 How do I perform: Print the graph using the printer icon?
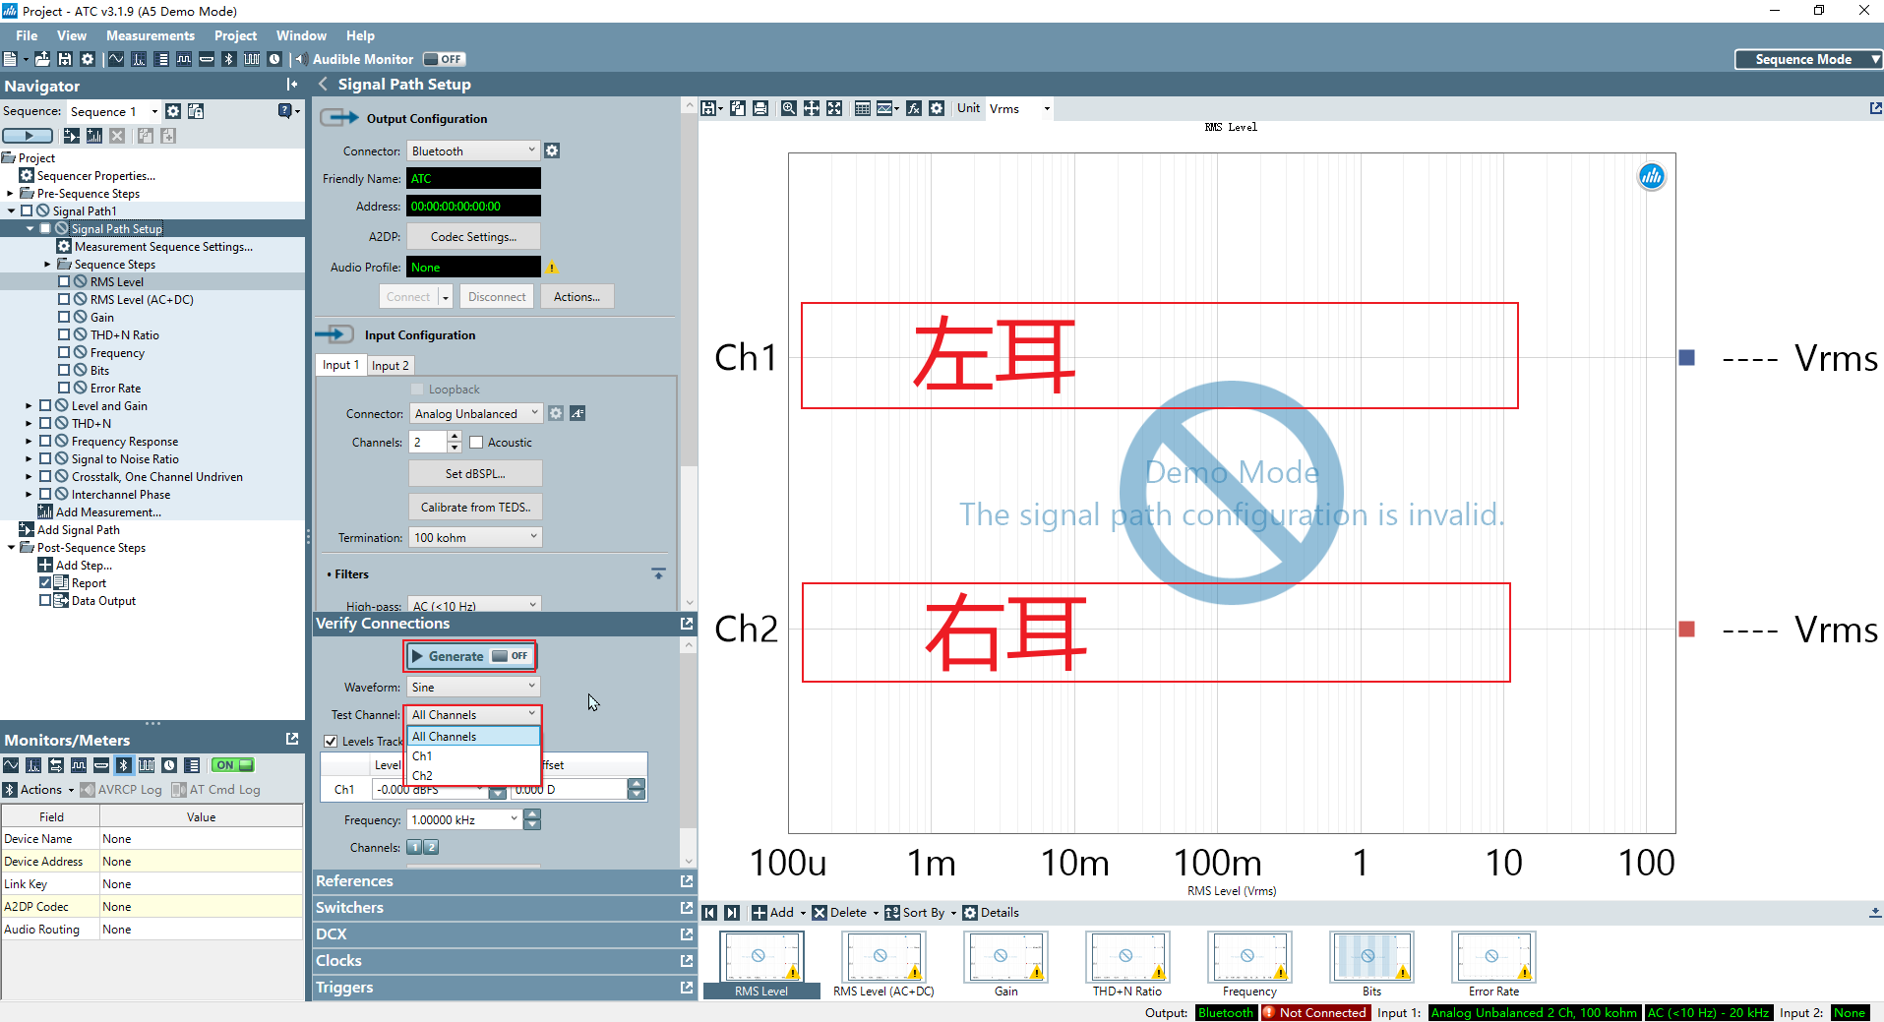[x=760, y=108]
